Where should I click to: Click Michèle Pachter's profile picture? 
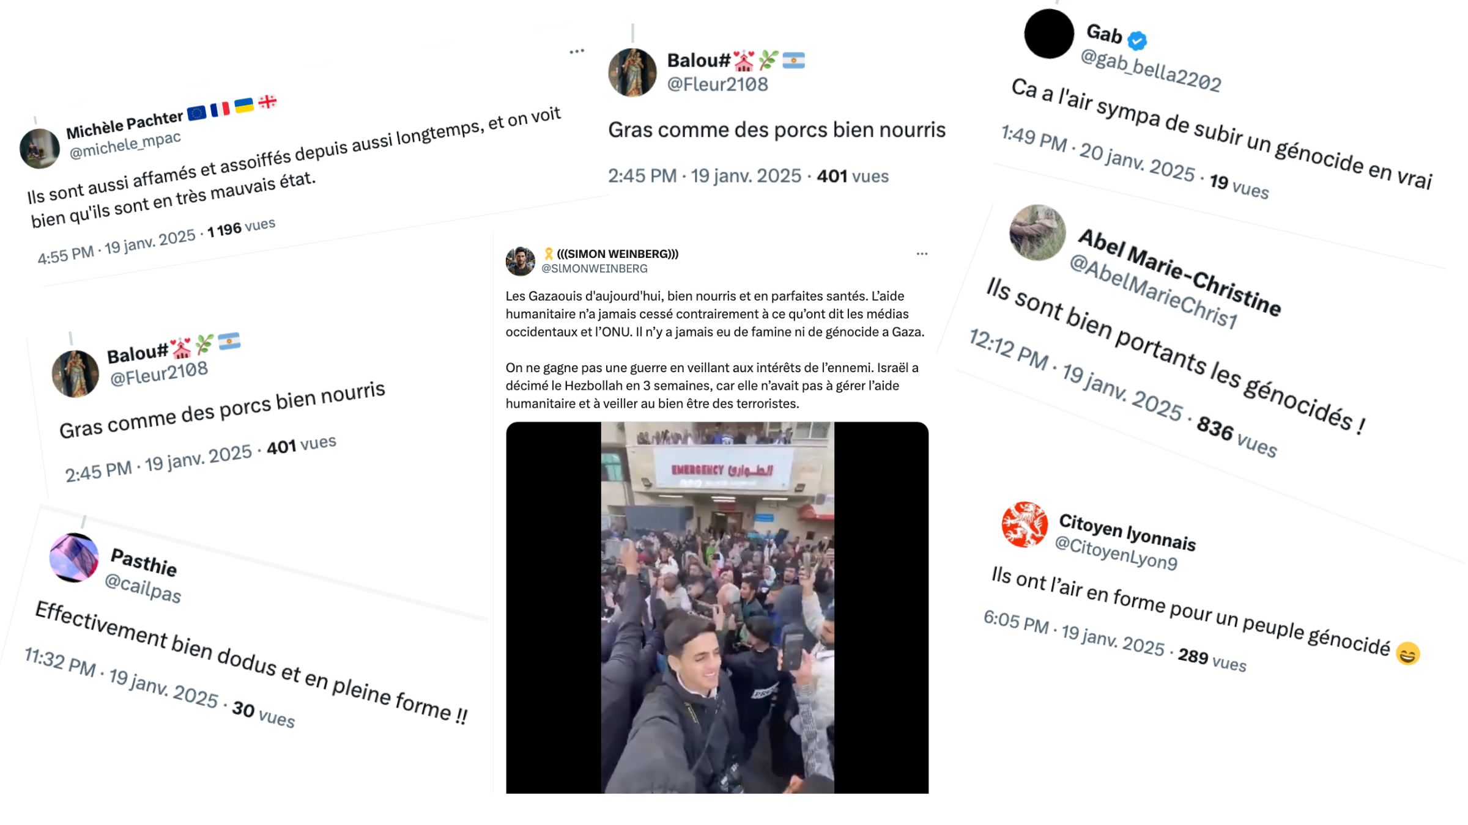(x=40, y=148)
